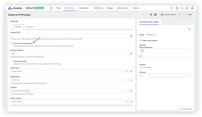Open the HTTP Client dropdown
This screenshot has height=117, width=202.
(67, 71)
